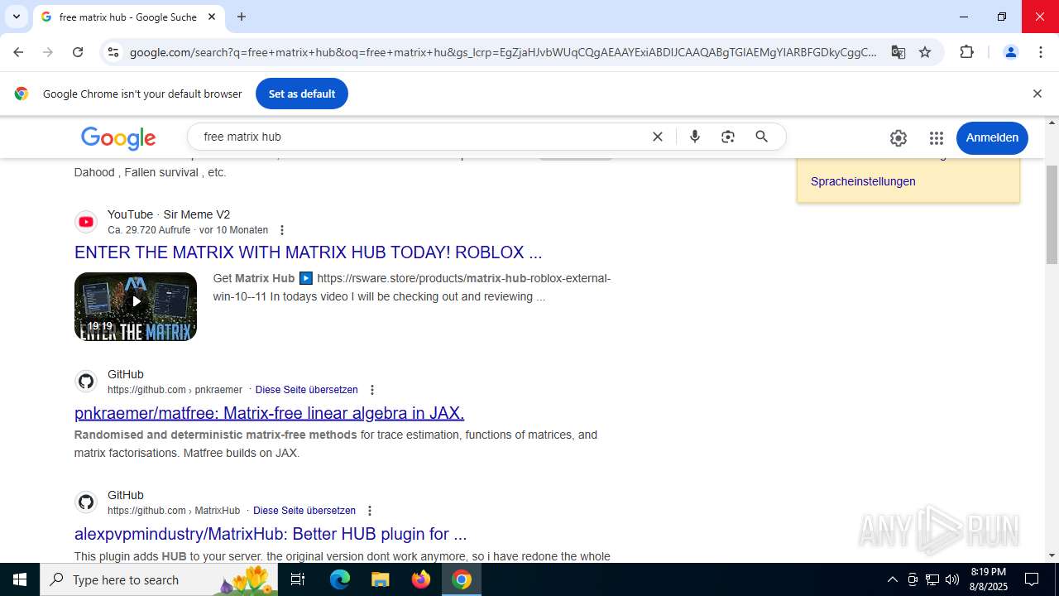The width and height of the screenshot is (1059, 596).
Task: Submit search with magnifier icon
Action: point(762,137)
